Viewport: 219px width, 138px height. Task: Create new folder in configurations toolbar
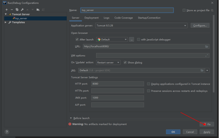click(x=38, y=10)
